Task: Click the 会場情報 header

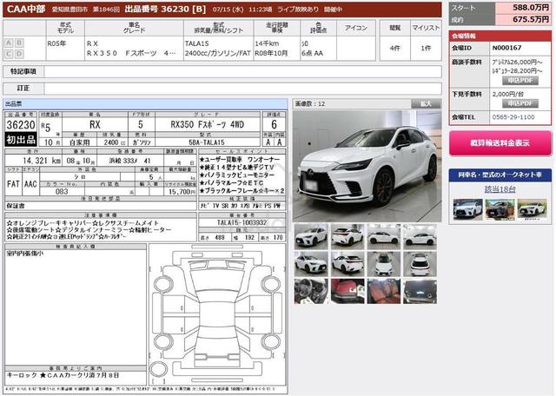Action: [500, 36]
